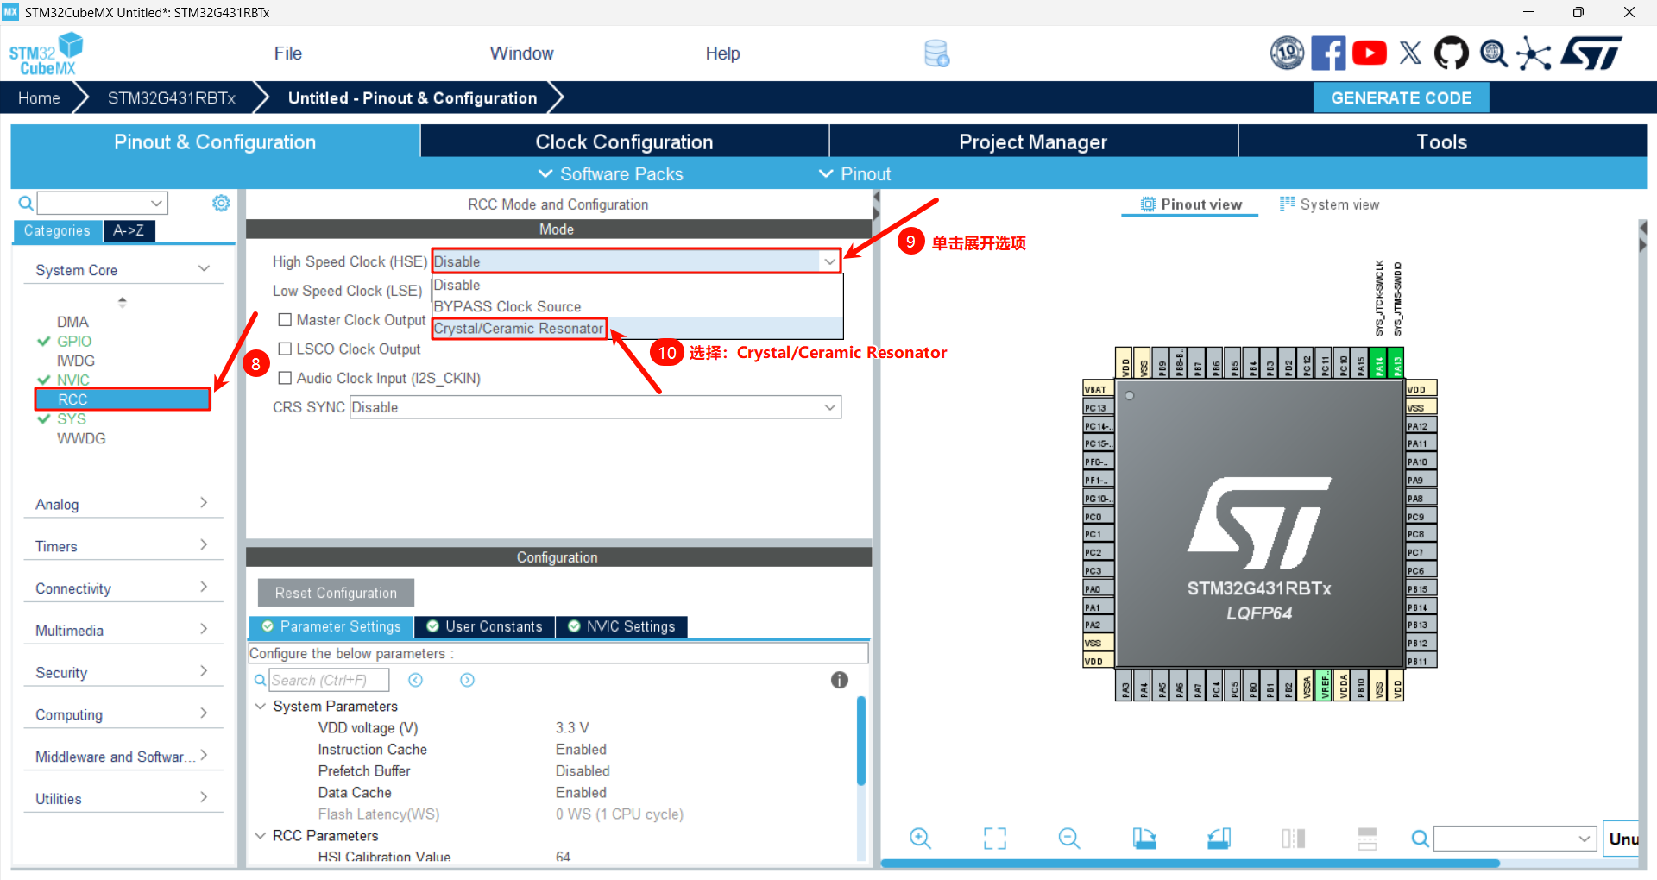Image resolution: width=1657 pixels, height=880 pixels.
Task: Select Crystal/Ceramic Resonator from the HSE list
Action: (519, 329)
